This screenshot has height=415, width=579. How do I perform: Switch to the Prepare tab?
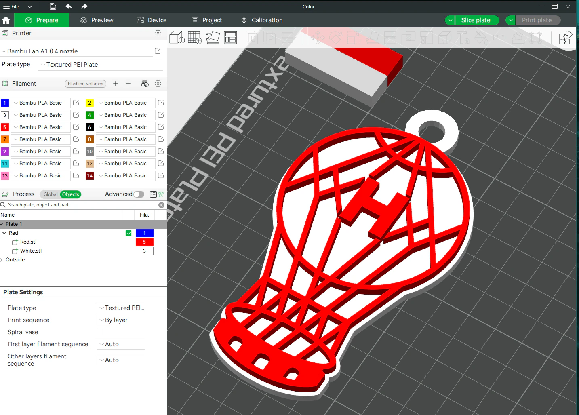click(x=42, y=20)
